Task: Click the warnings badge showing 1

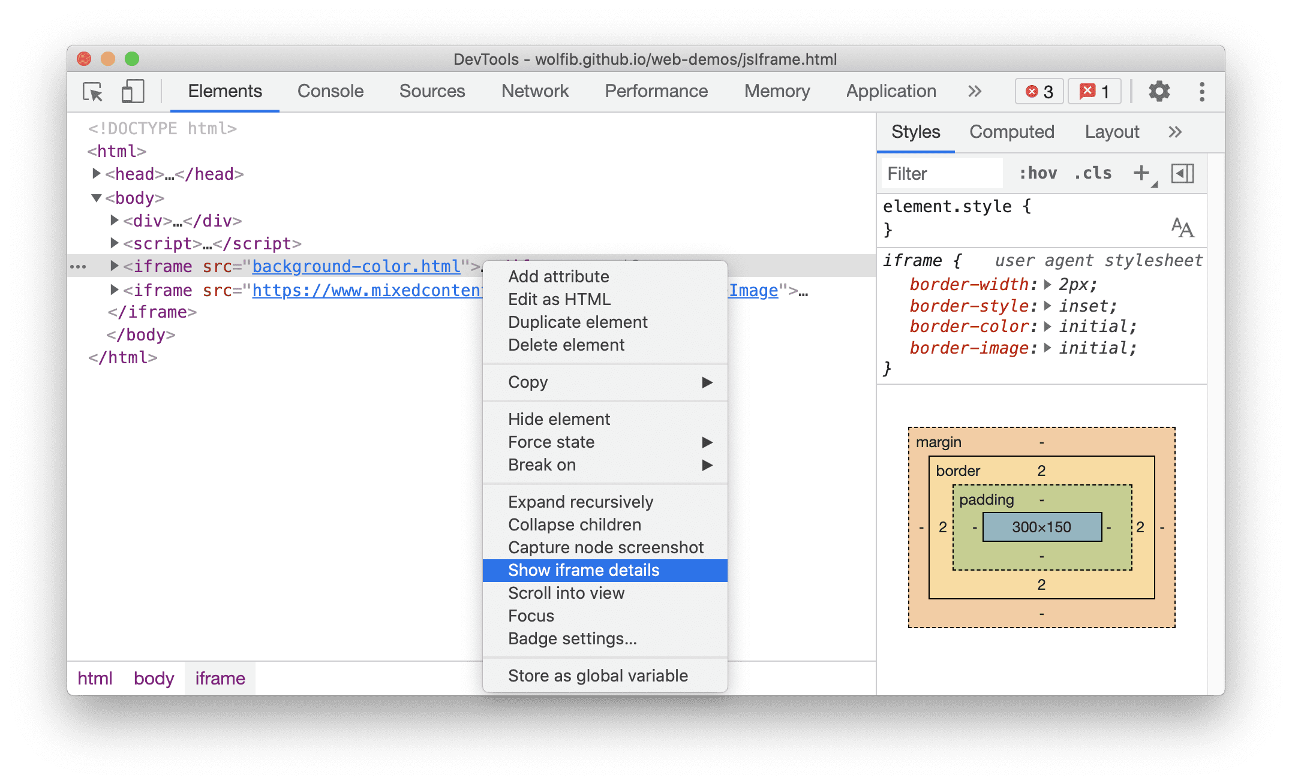Action: click(1095, 91)
